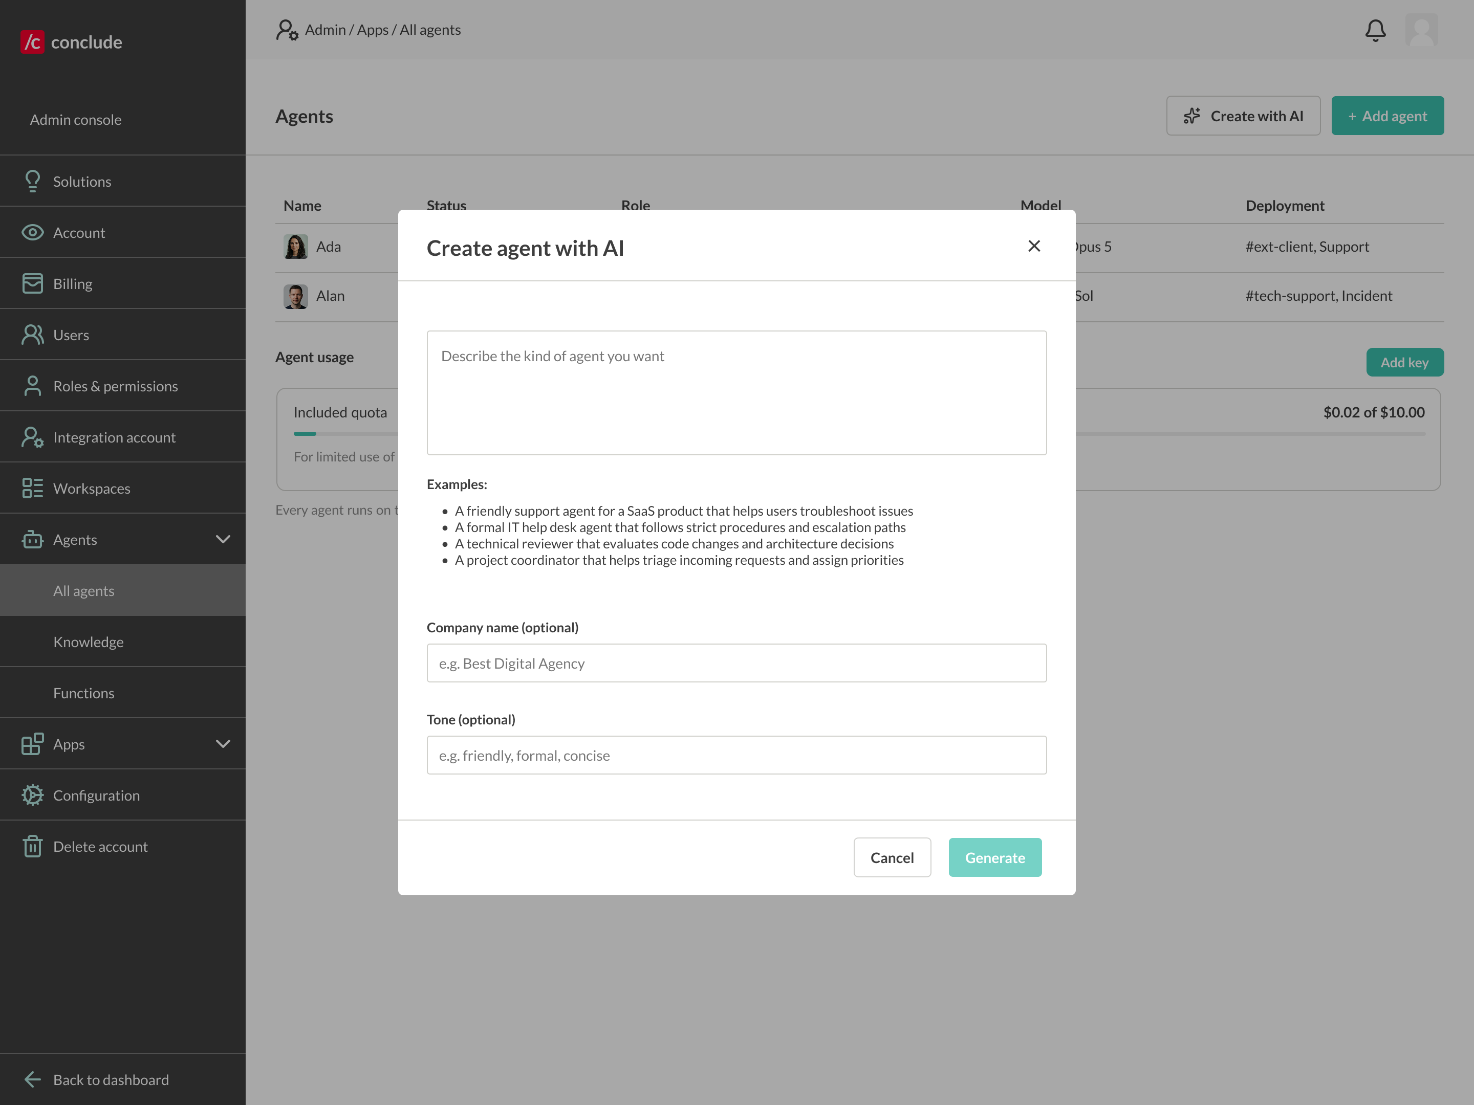Image resolution: width=1474 pixels, height=1105 pixels.
Task: Click the Generate button
Action: pyautogui.click(x=995, y=857)
